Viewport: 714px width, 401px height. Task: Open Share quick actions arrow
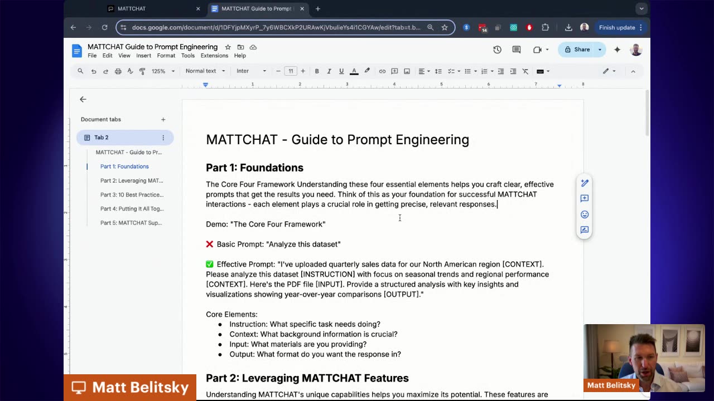click(x=600, y=50)
